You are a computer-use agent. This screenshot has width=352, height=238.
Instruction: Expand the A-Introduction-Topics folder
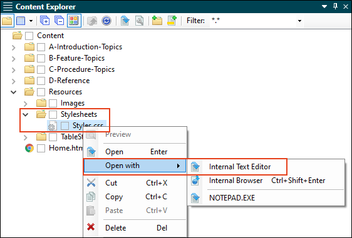click(x=14, y=47)
